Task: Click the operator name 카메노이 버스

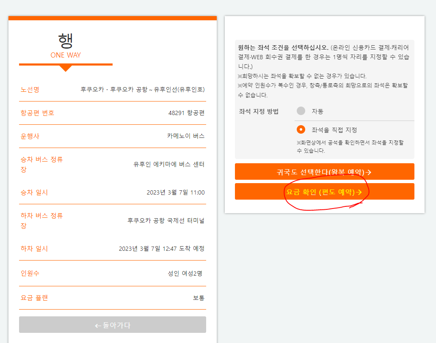Action: 186,136
